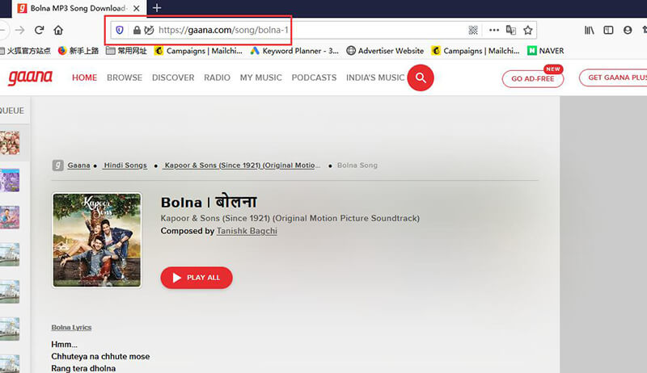Open the Firefox account avatar icon

tap(628, 30)
